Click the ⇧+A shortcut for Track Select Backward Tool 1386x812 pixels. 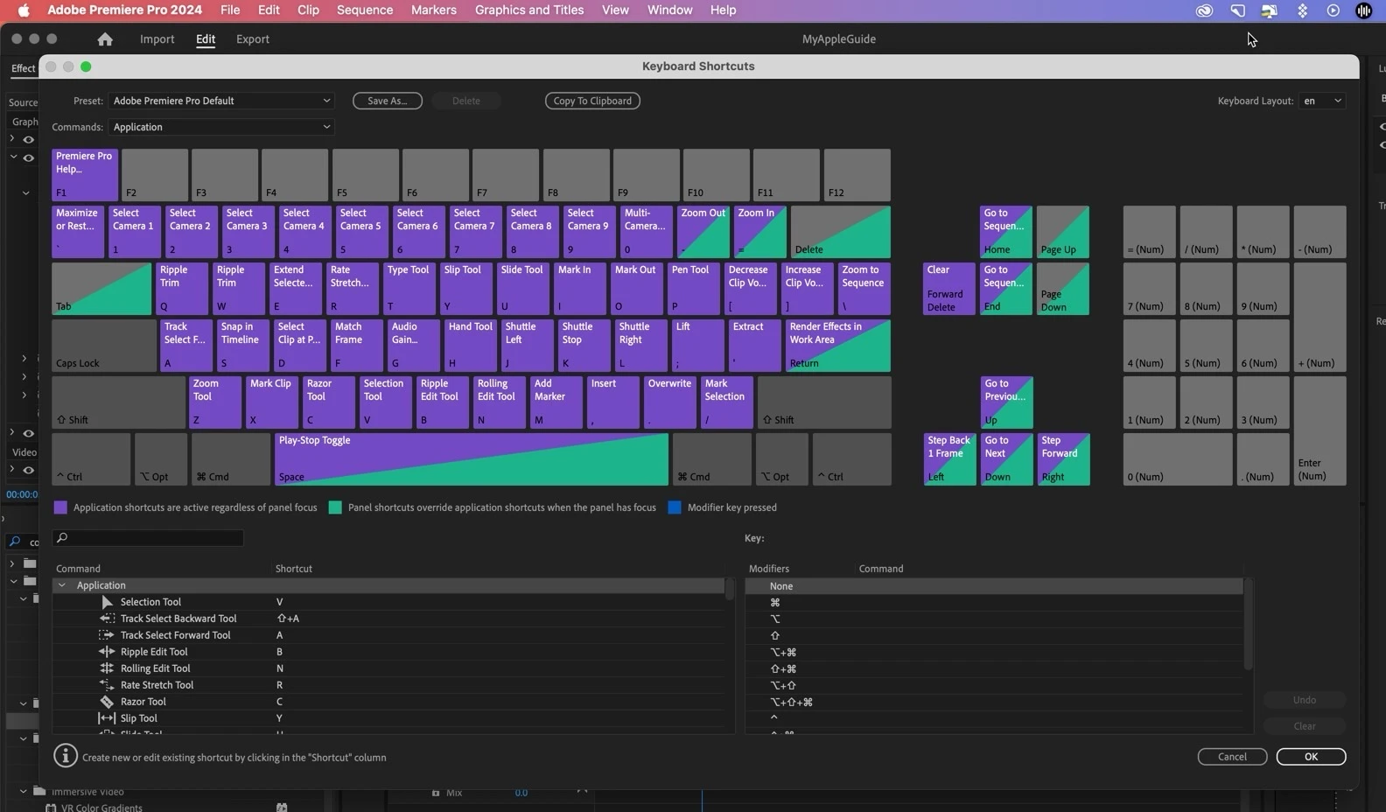click(x=288, y=619)
